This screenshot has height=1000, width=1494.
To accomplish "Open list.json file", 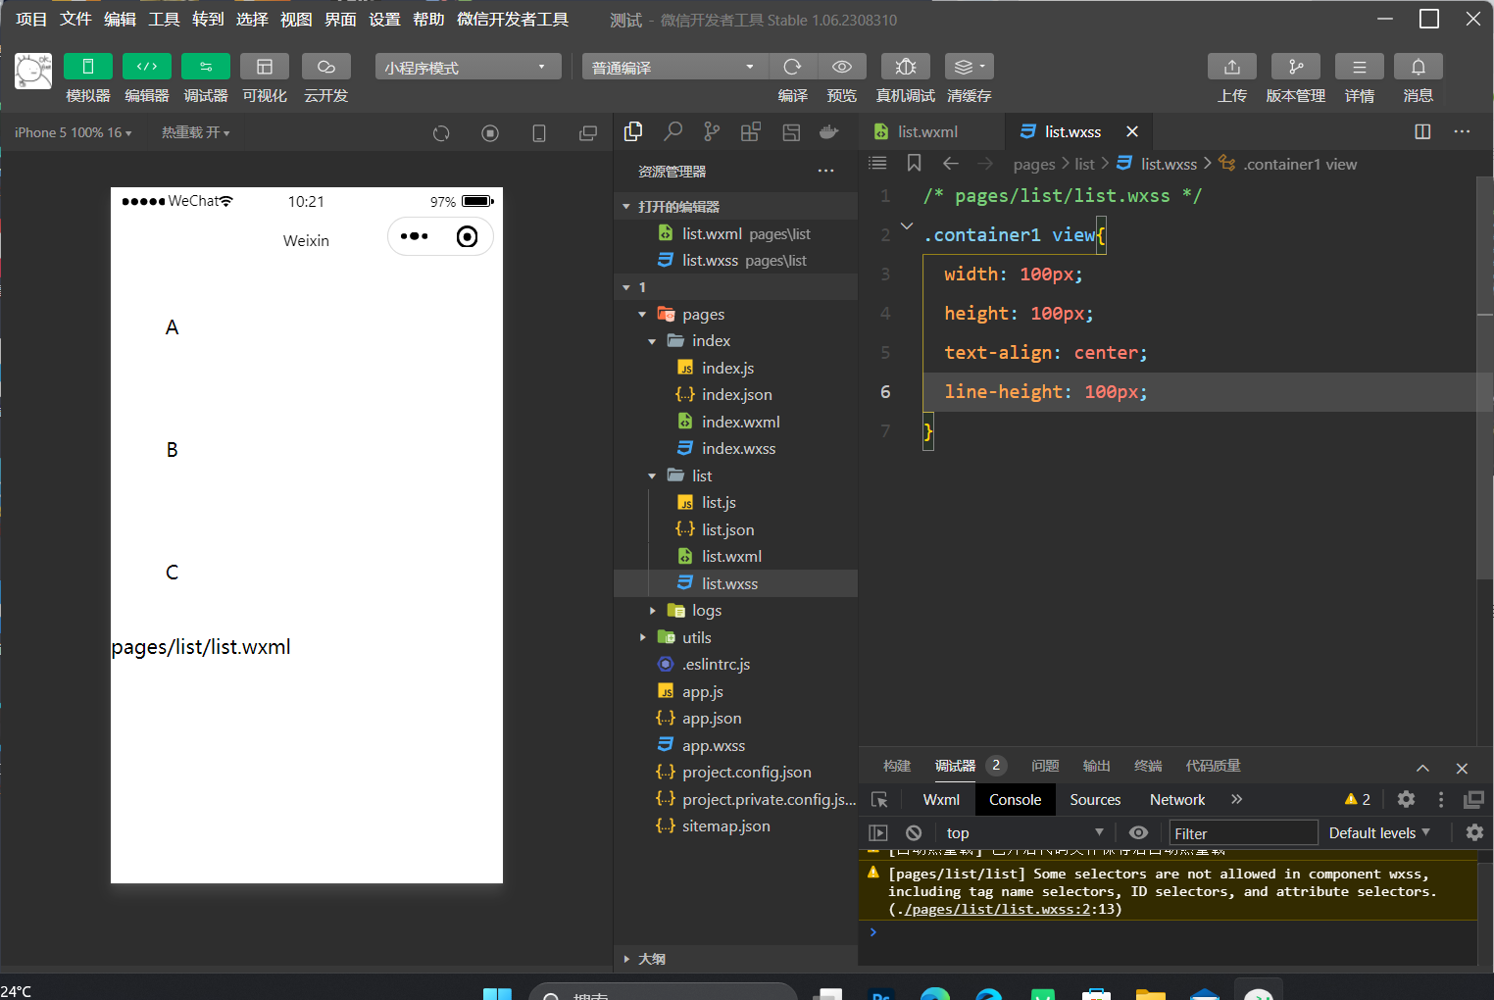I will pos(727,530).
